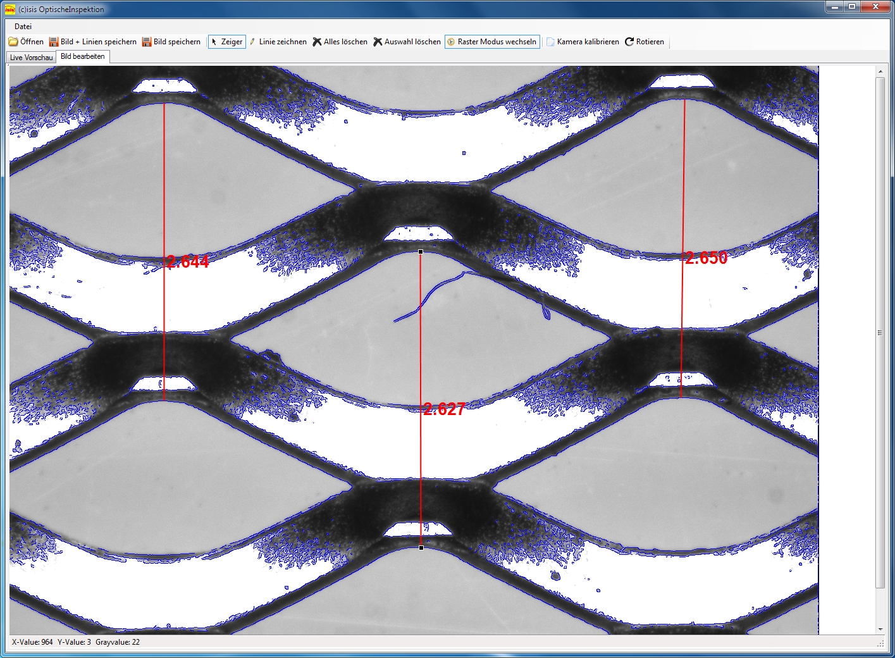
Task: Click the Bild + Linien speichern icon
Action: click(54, 42)
